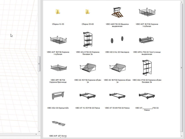Select VIBO ACF 40 P36 Корзина глубокая thumbnail
The height and width of the screenshot is (139, 185).
click(147, 12)
